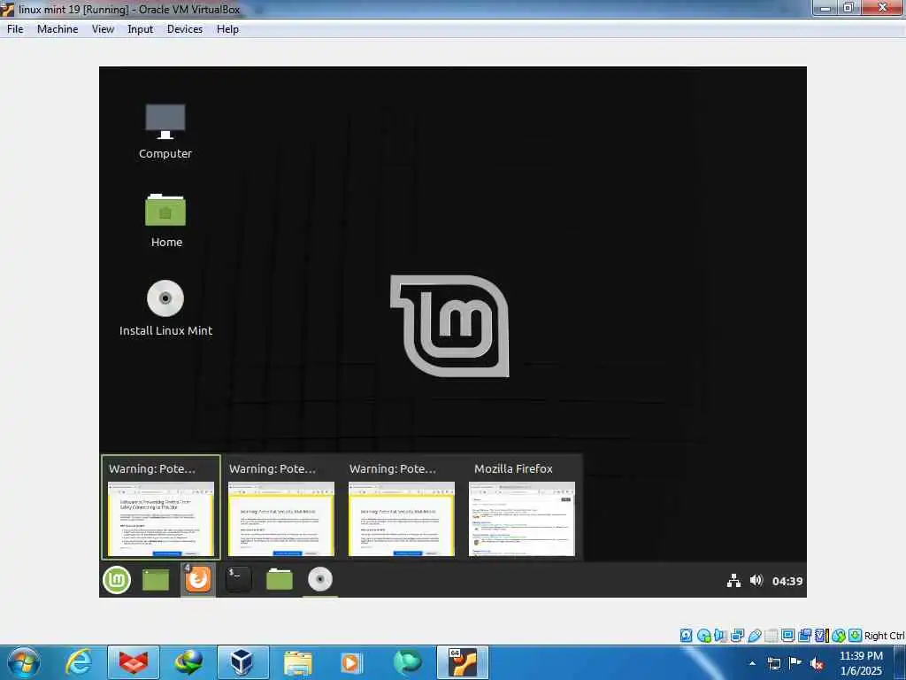Open the VirtualBox Devices menu
906x680 pixels.
(x=185, y=29)
